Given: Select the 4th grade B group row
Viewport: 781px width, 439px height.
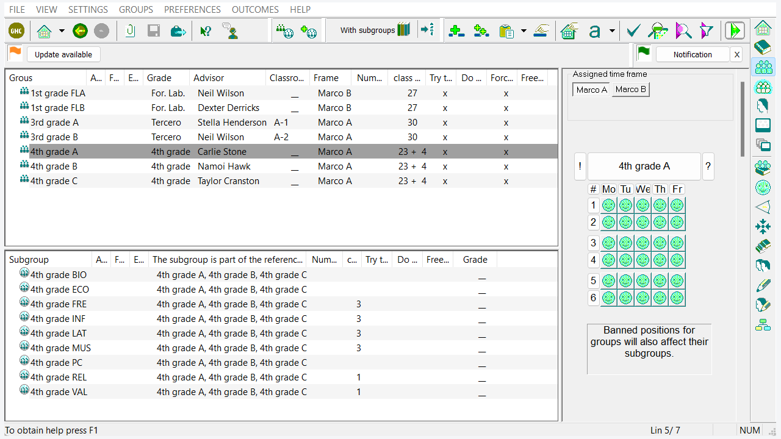Looking at the screenshot, I should [x=54, y=166].
